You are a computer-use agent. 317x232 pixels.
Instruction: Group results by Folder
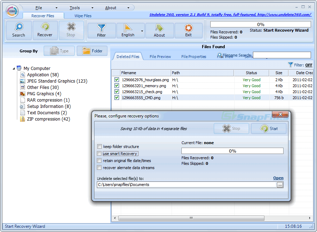coord(92,51)
